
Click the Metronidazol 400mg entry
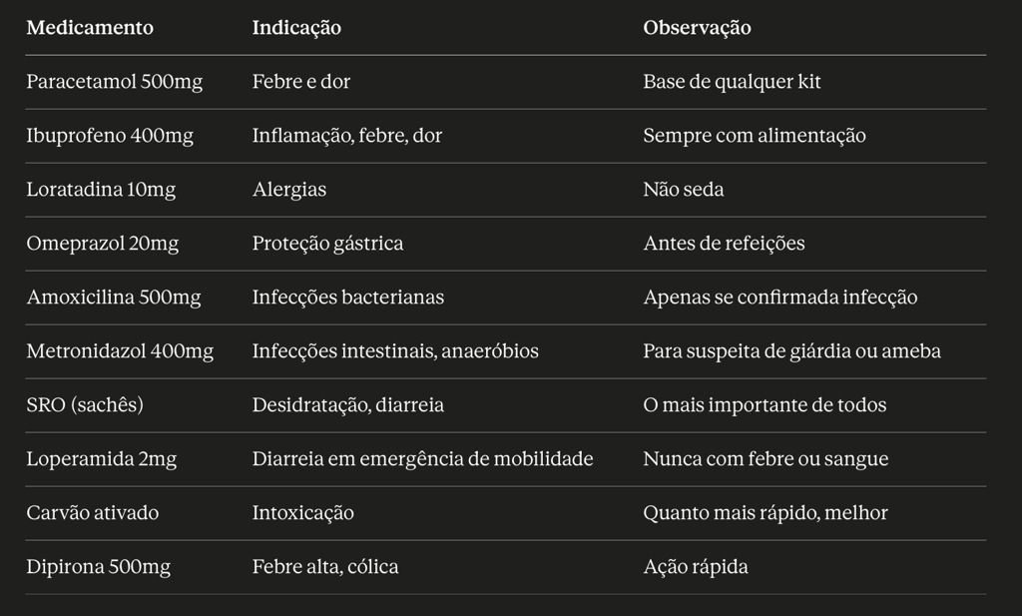(120, 351)
